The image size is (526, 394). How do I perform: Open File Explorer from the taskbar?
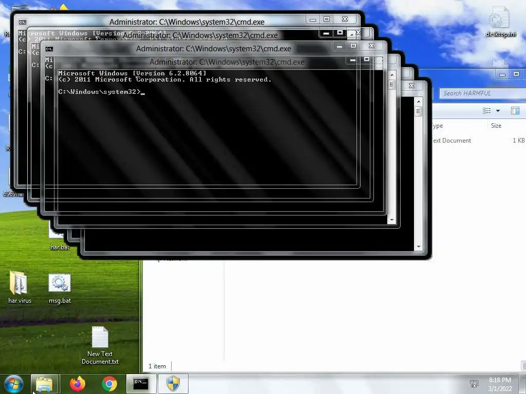point(44,384)
